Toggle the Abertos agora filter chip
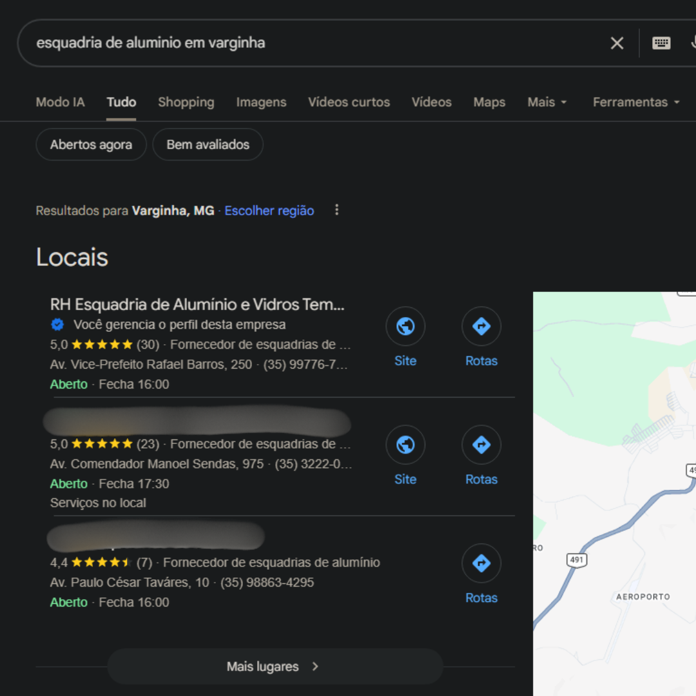The width and height of the screenshot is (696, 696). [x=91, y=144]
